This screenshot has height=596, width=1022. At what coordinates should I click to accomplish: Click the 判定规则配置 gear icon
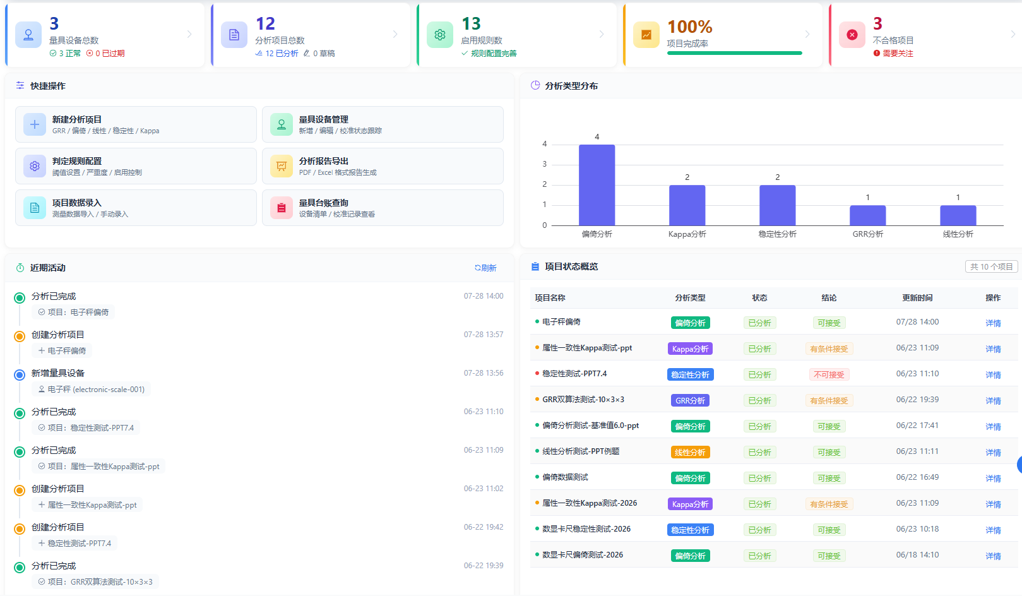click(35, 166)
